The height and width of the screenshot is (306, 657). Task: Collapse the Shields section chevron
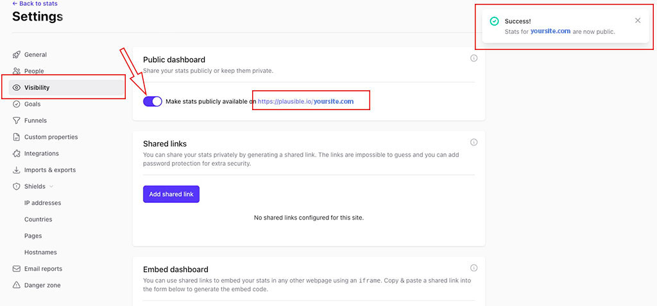pyautogui.click(x=51, y=187)
